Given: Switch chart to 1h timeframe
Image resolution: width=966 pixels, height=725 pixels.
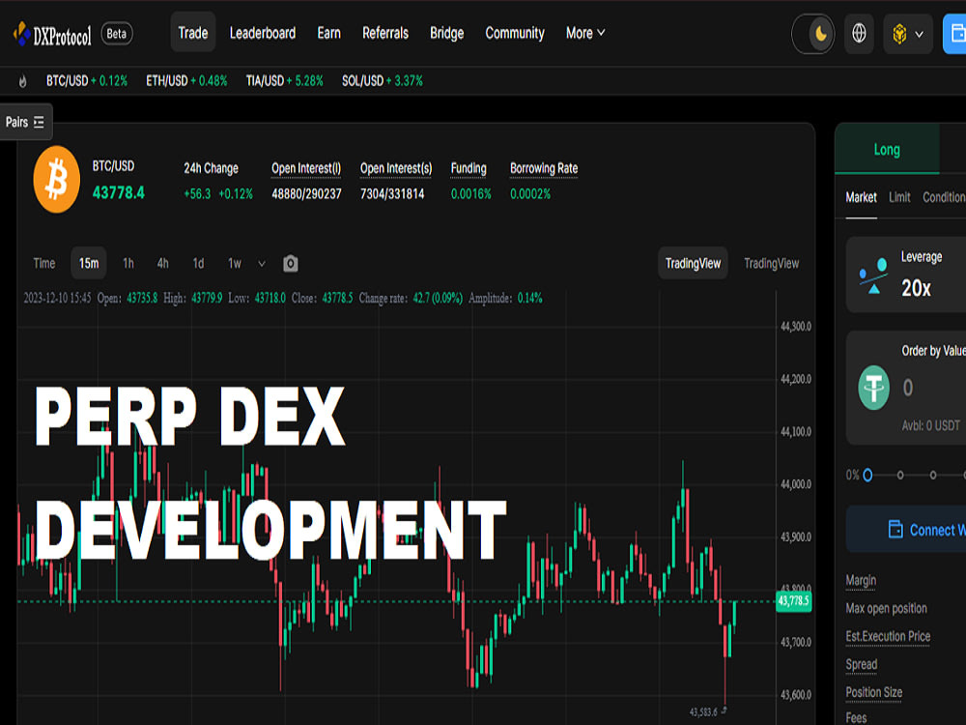Looking at the screenshot, I should click(128, 263).
